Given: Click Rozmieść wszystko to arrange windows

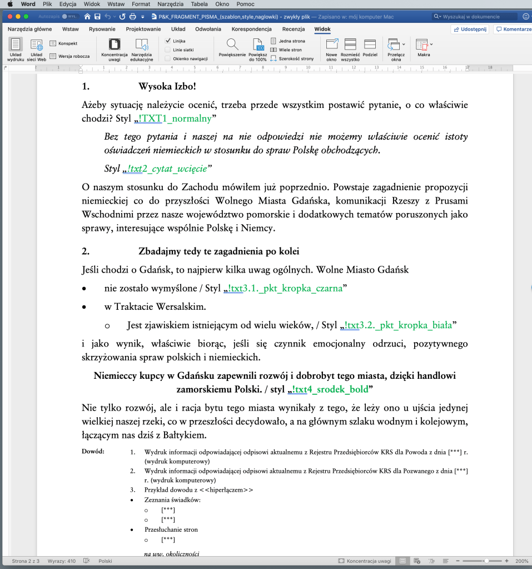Looking at the screenshot, I should click(350, 48).
